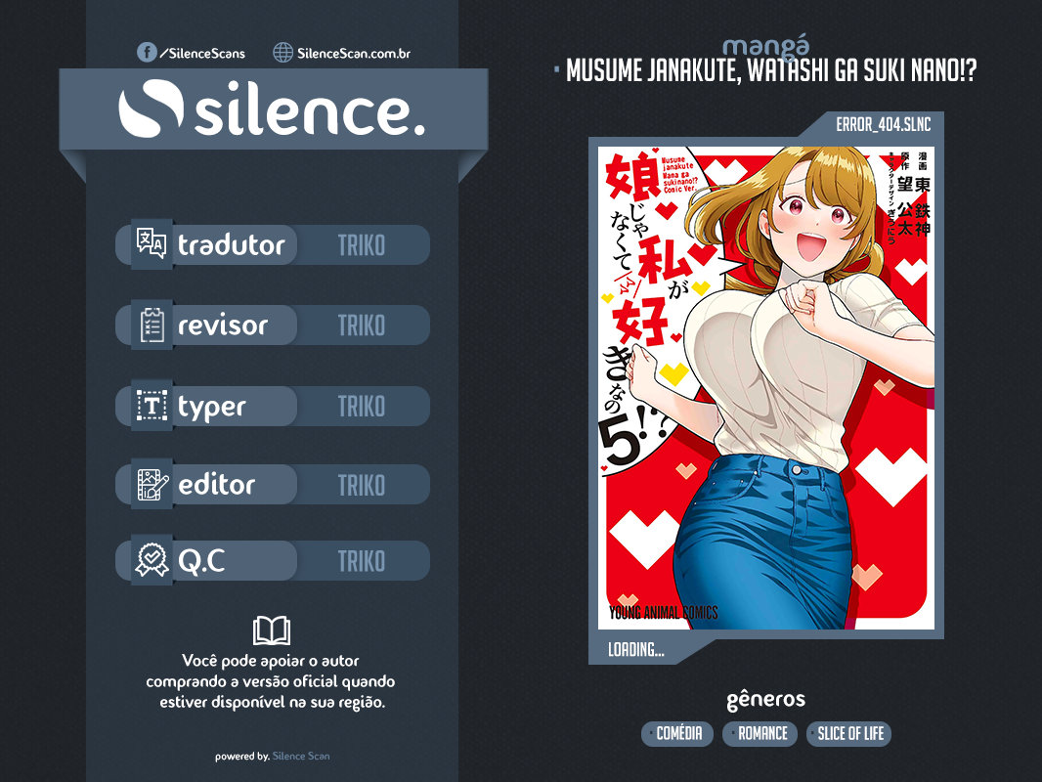Screen dimensions: 1042x782
Task: Click the manga volume 5 cover thumbnail
Action: tap(765, 387)
